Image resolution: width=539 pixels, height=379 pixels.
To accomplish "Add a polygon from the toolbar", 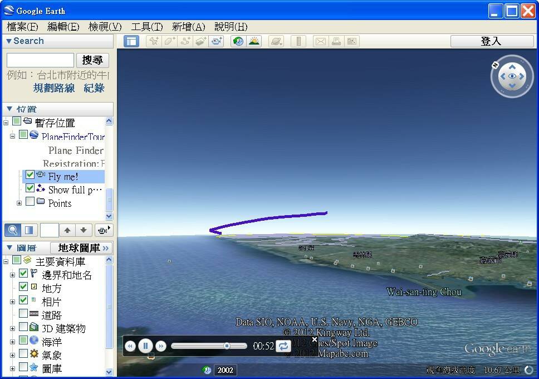I will pos(169,41).
